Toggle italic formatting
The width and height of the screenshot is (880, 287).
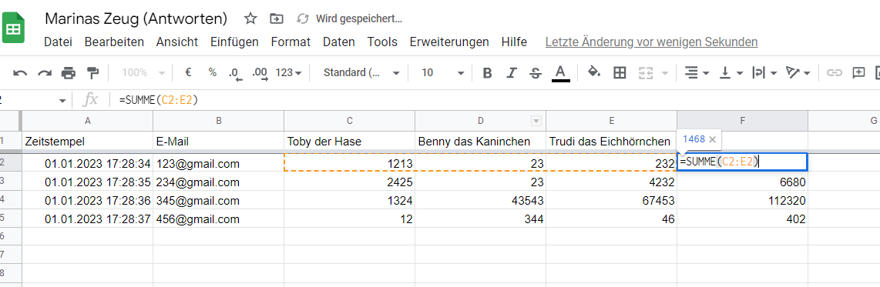click(511, 73)
